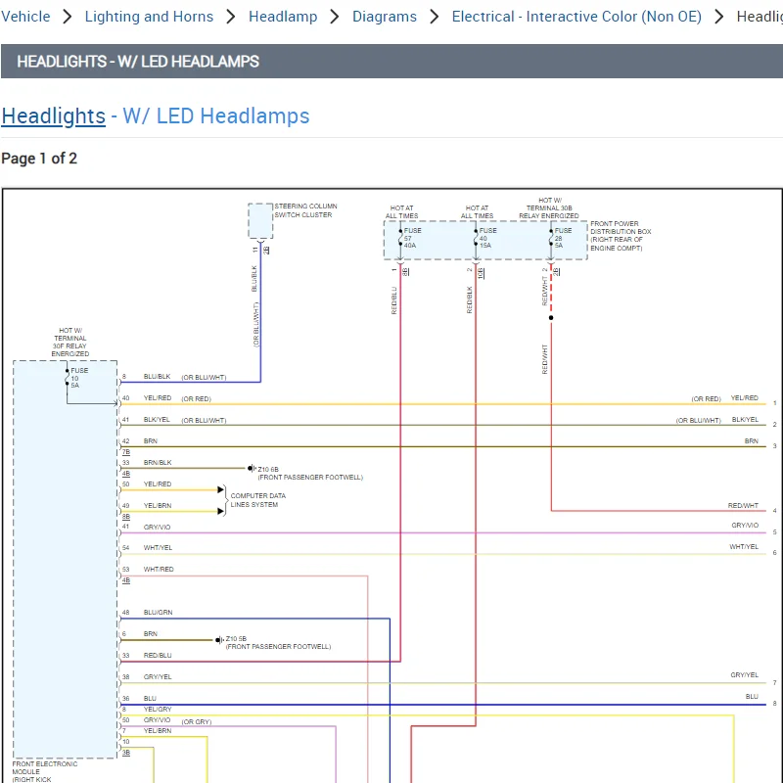Click the pin 41 'BLK/YEL' label at module
This screenshot has width=783, height=783.
[157, 420]
